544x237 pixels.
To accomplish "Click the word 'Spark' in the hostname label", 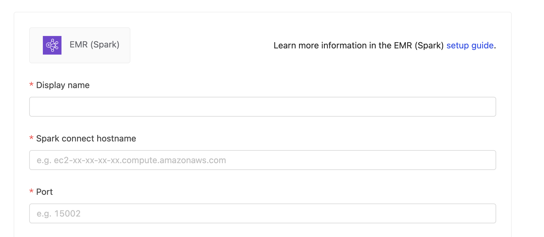I will pyautogui.click(x=48, y=139).
